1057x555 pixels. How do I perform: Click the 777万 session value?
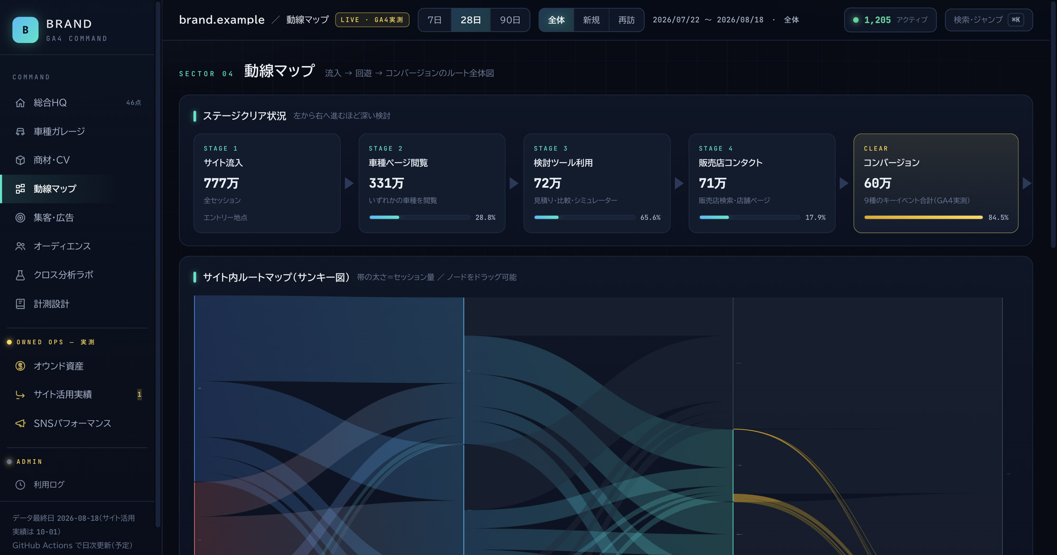[x=221, y=183]
